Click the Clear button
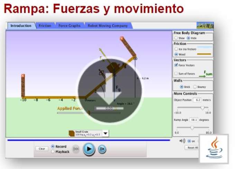 (x=42, y=149)
